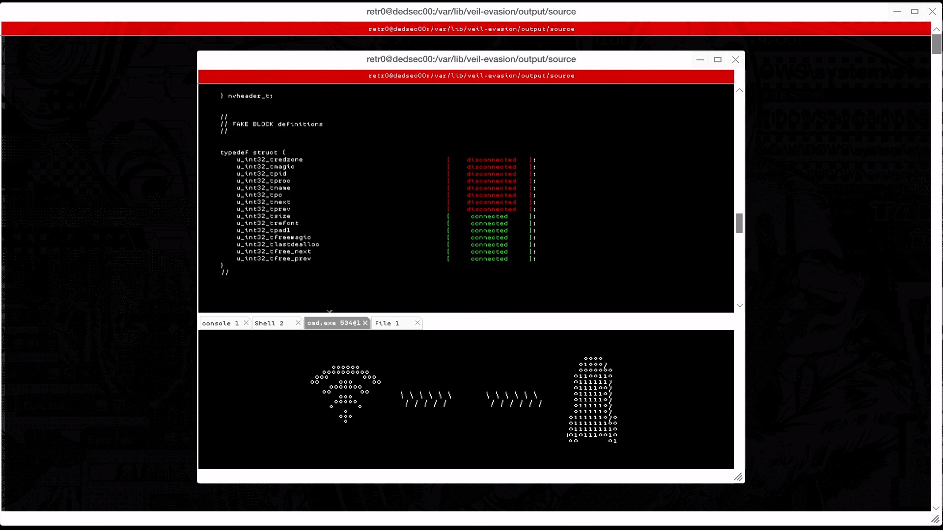The height and width of the screenshot is (530, 943).
Task: Click the inner window resize grip
Action: [738, 477]
